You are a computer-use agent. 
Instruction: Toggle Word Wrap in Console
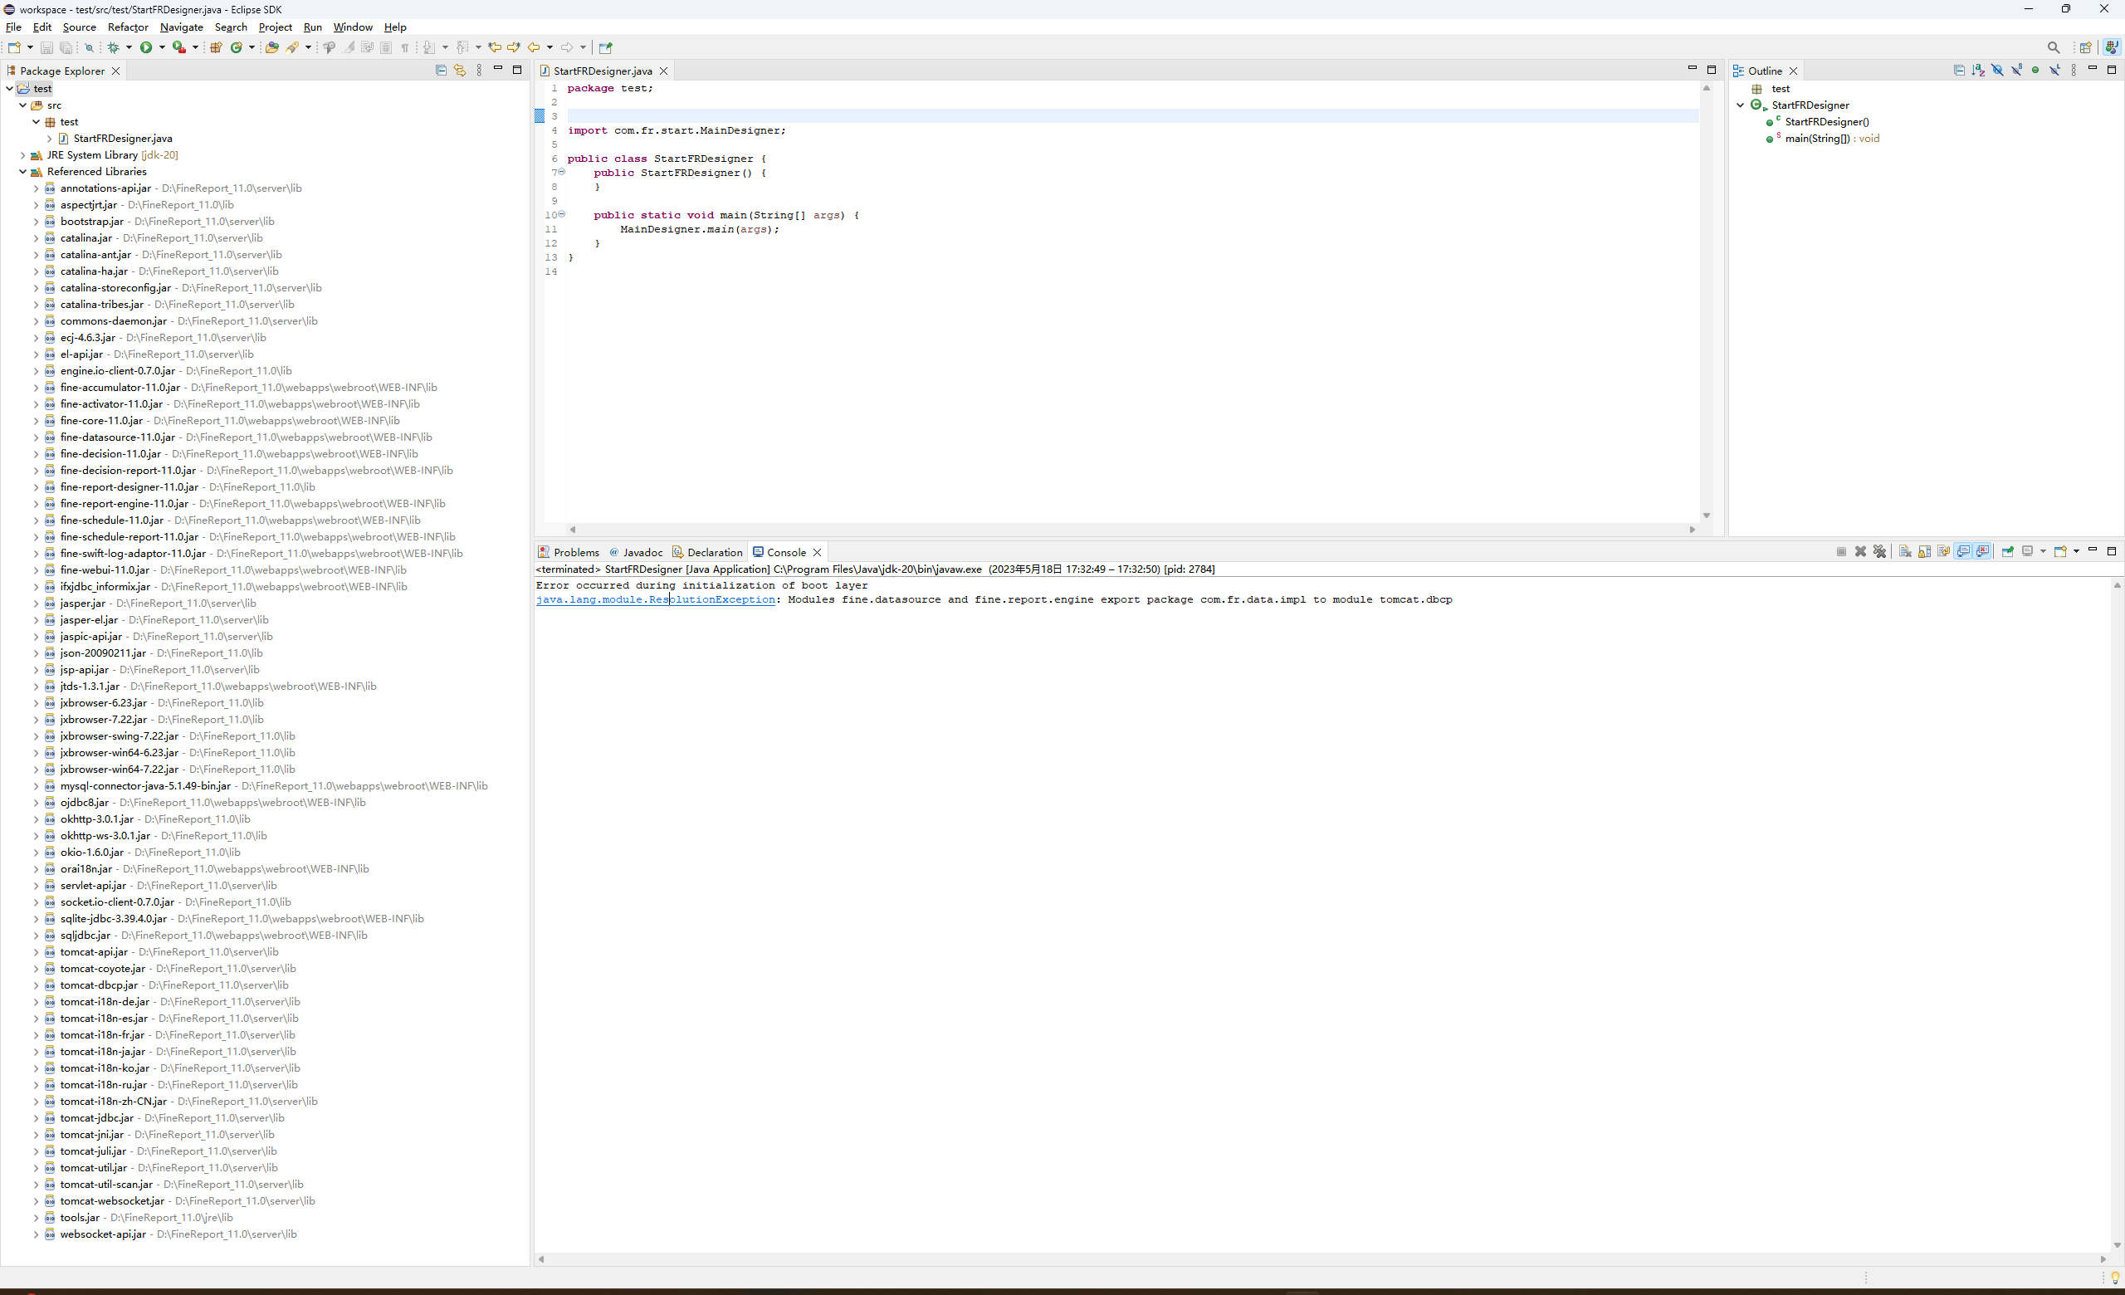pos(1944,551)
